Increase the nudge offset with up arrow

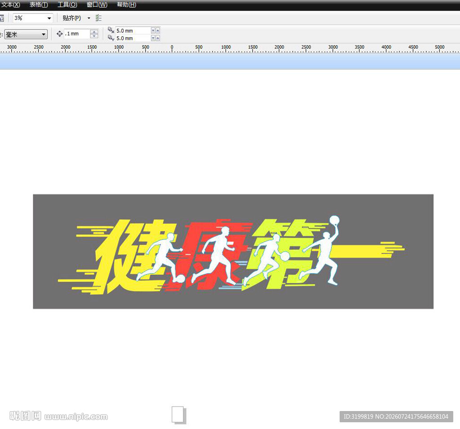tap(94, 32)
